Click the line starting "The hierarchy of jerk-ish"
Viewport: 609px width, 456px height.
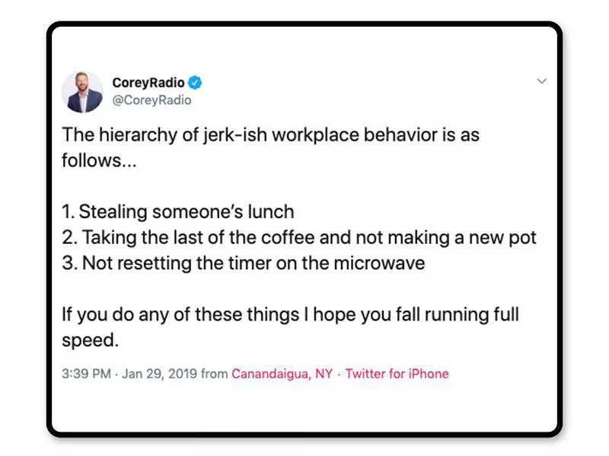270,136
